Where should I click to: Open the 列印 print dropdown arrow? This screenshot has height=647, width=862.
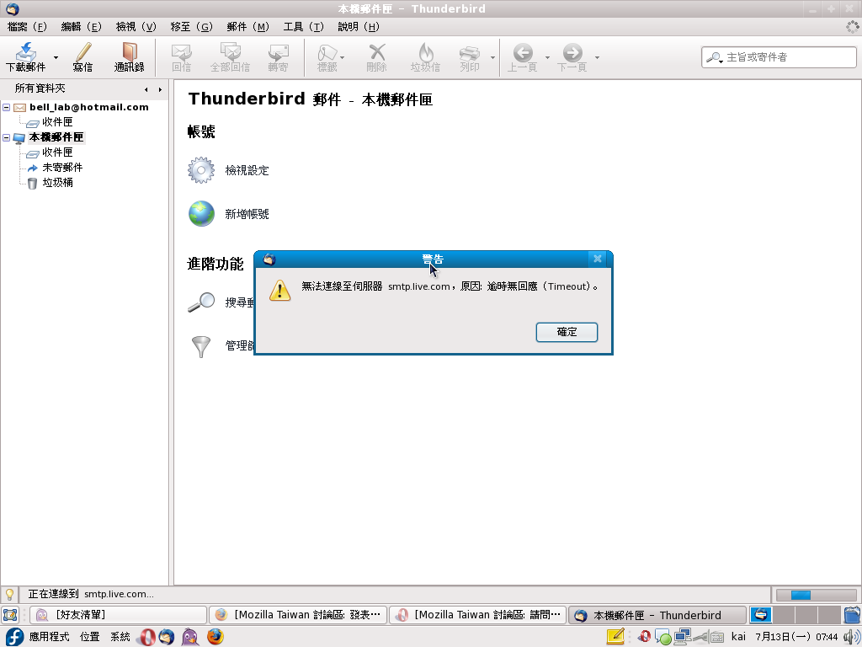tap(492, 57)
